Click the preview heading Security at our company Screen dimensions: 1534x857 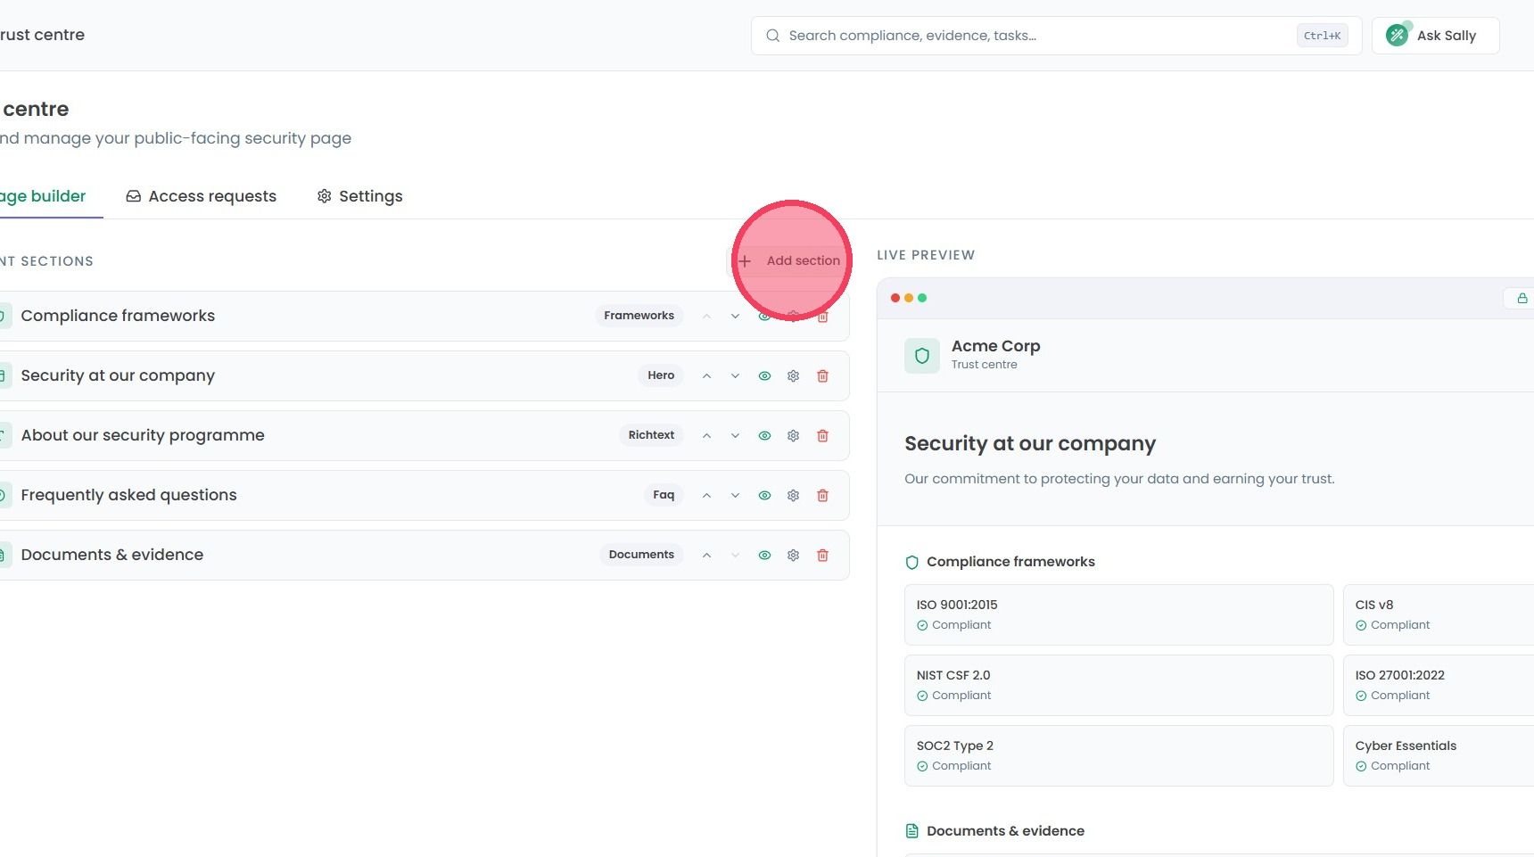coord(1030,444)
